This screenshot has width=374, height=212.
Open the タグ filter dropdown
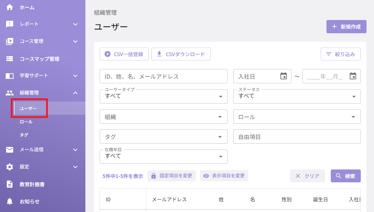[163, 137]
